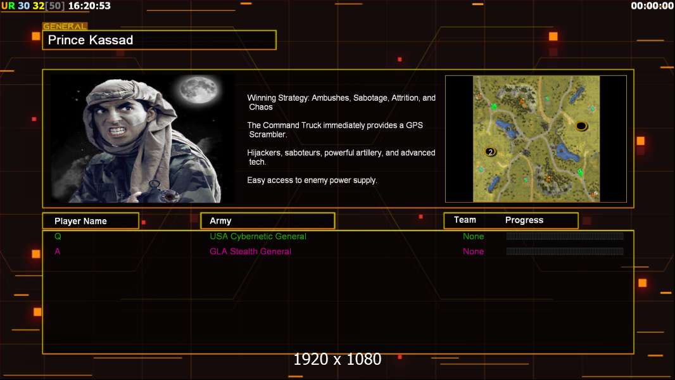Viewport: 675px width, 380px height.
Task: Click start position marker 2 on the minimap
Action: [490, 152]
